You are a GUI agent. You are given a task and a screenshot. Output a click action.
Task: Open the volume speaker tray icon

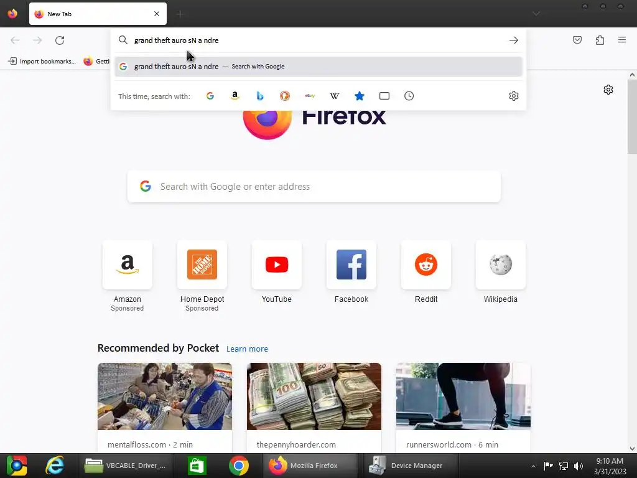(578, 466)
